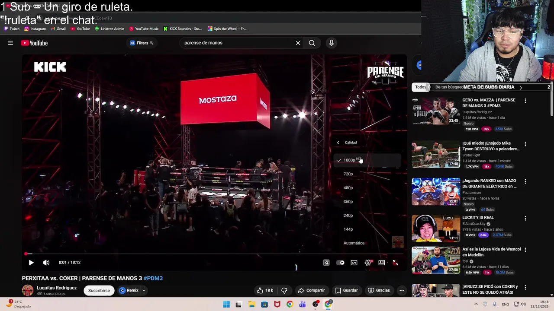Seek on the video progress bar
The height and width of the screenshot is (311, 554).
click(x=215, y=254)
